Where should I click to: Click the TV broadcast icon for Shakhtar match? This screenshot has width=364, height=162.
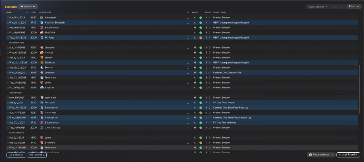(x=188, y=63)
